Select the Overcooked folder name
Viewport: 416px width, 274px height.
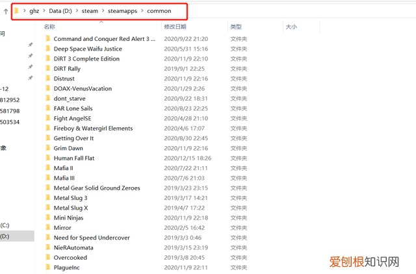click(x=70, y=258)
